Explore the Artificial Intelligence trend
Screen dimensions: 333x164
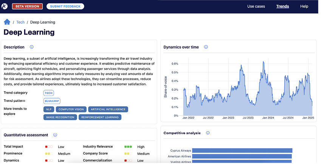108,109
